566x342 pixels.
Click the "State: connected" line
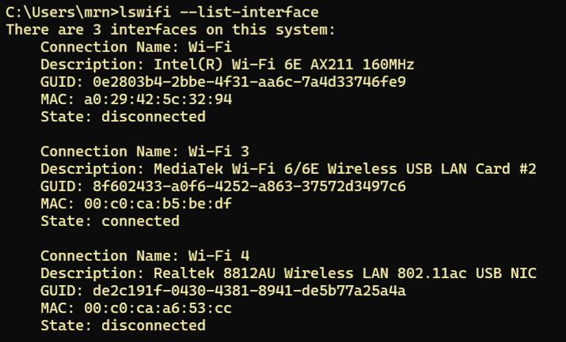click(110, 221)
